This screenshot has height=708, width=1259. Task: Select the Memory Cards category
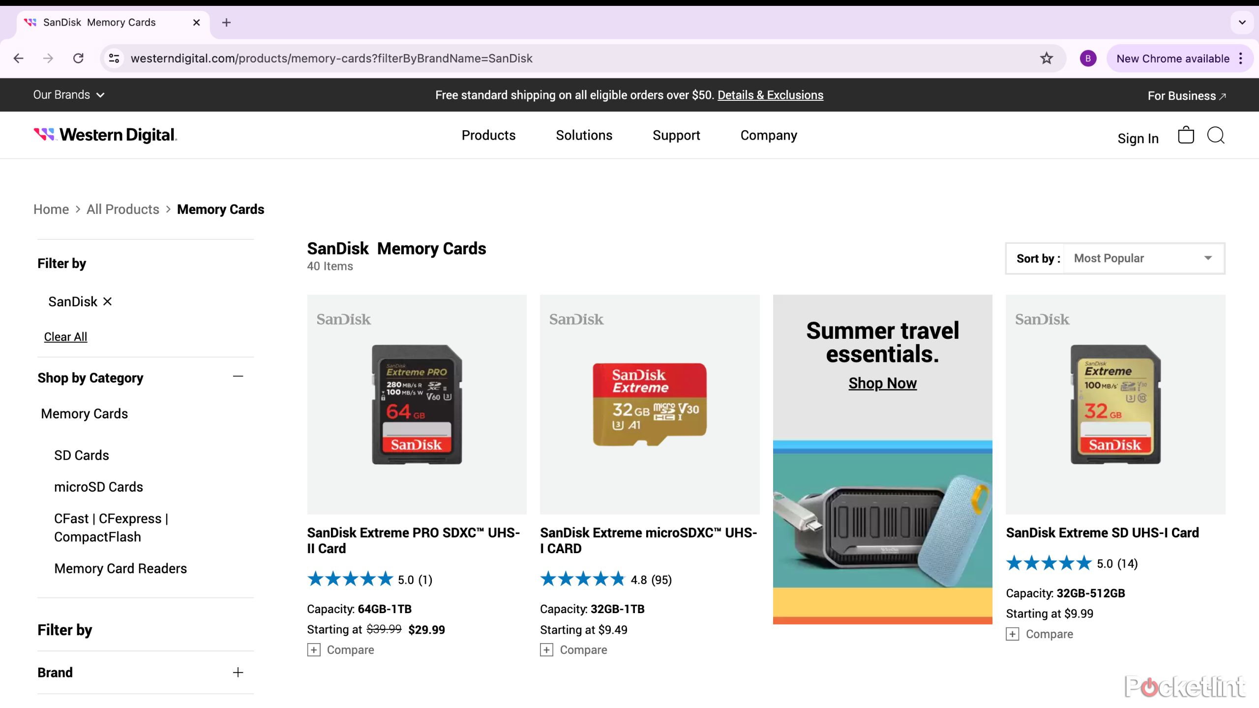84,413
